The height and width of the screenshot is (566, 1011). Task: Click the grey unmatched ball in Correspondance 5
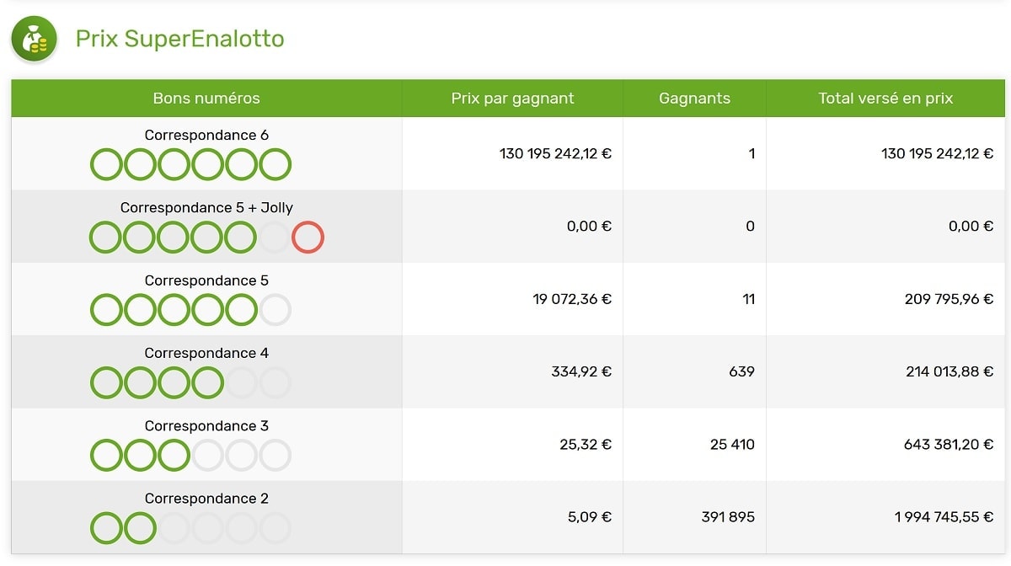(275, 310)
